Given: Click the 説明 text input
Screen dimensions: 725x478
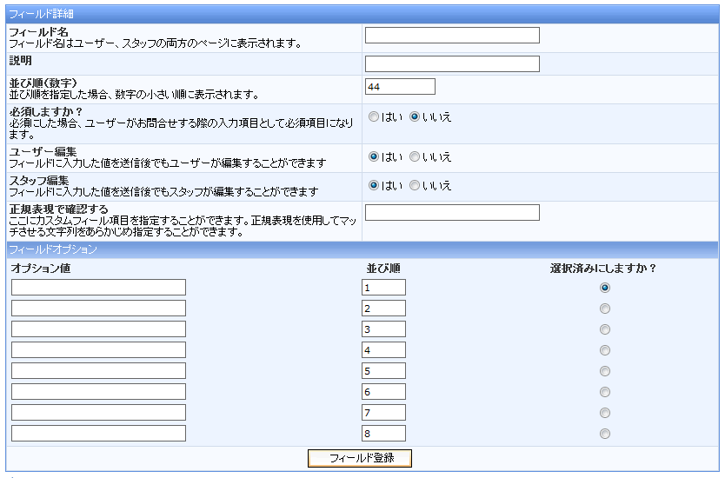Looking at the screenshot, I should click(452, 63).
